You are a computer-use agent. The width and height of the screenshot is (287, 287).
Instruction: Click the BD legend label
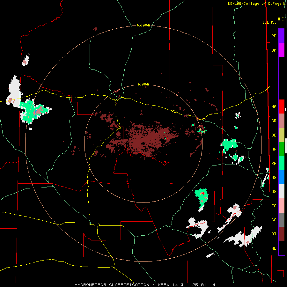(x=274, y=135)
